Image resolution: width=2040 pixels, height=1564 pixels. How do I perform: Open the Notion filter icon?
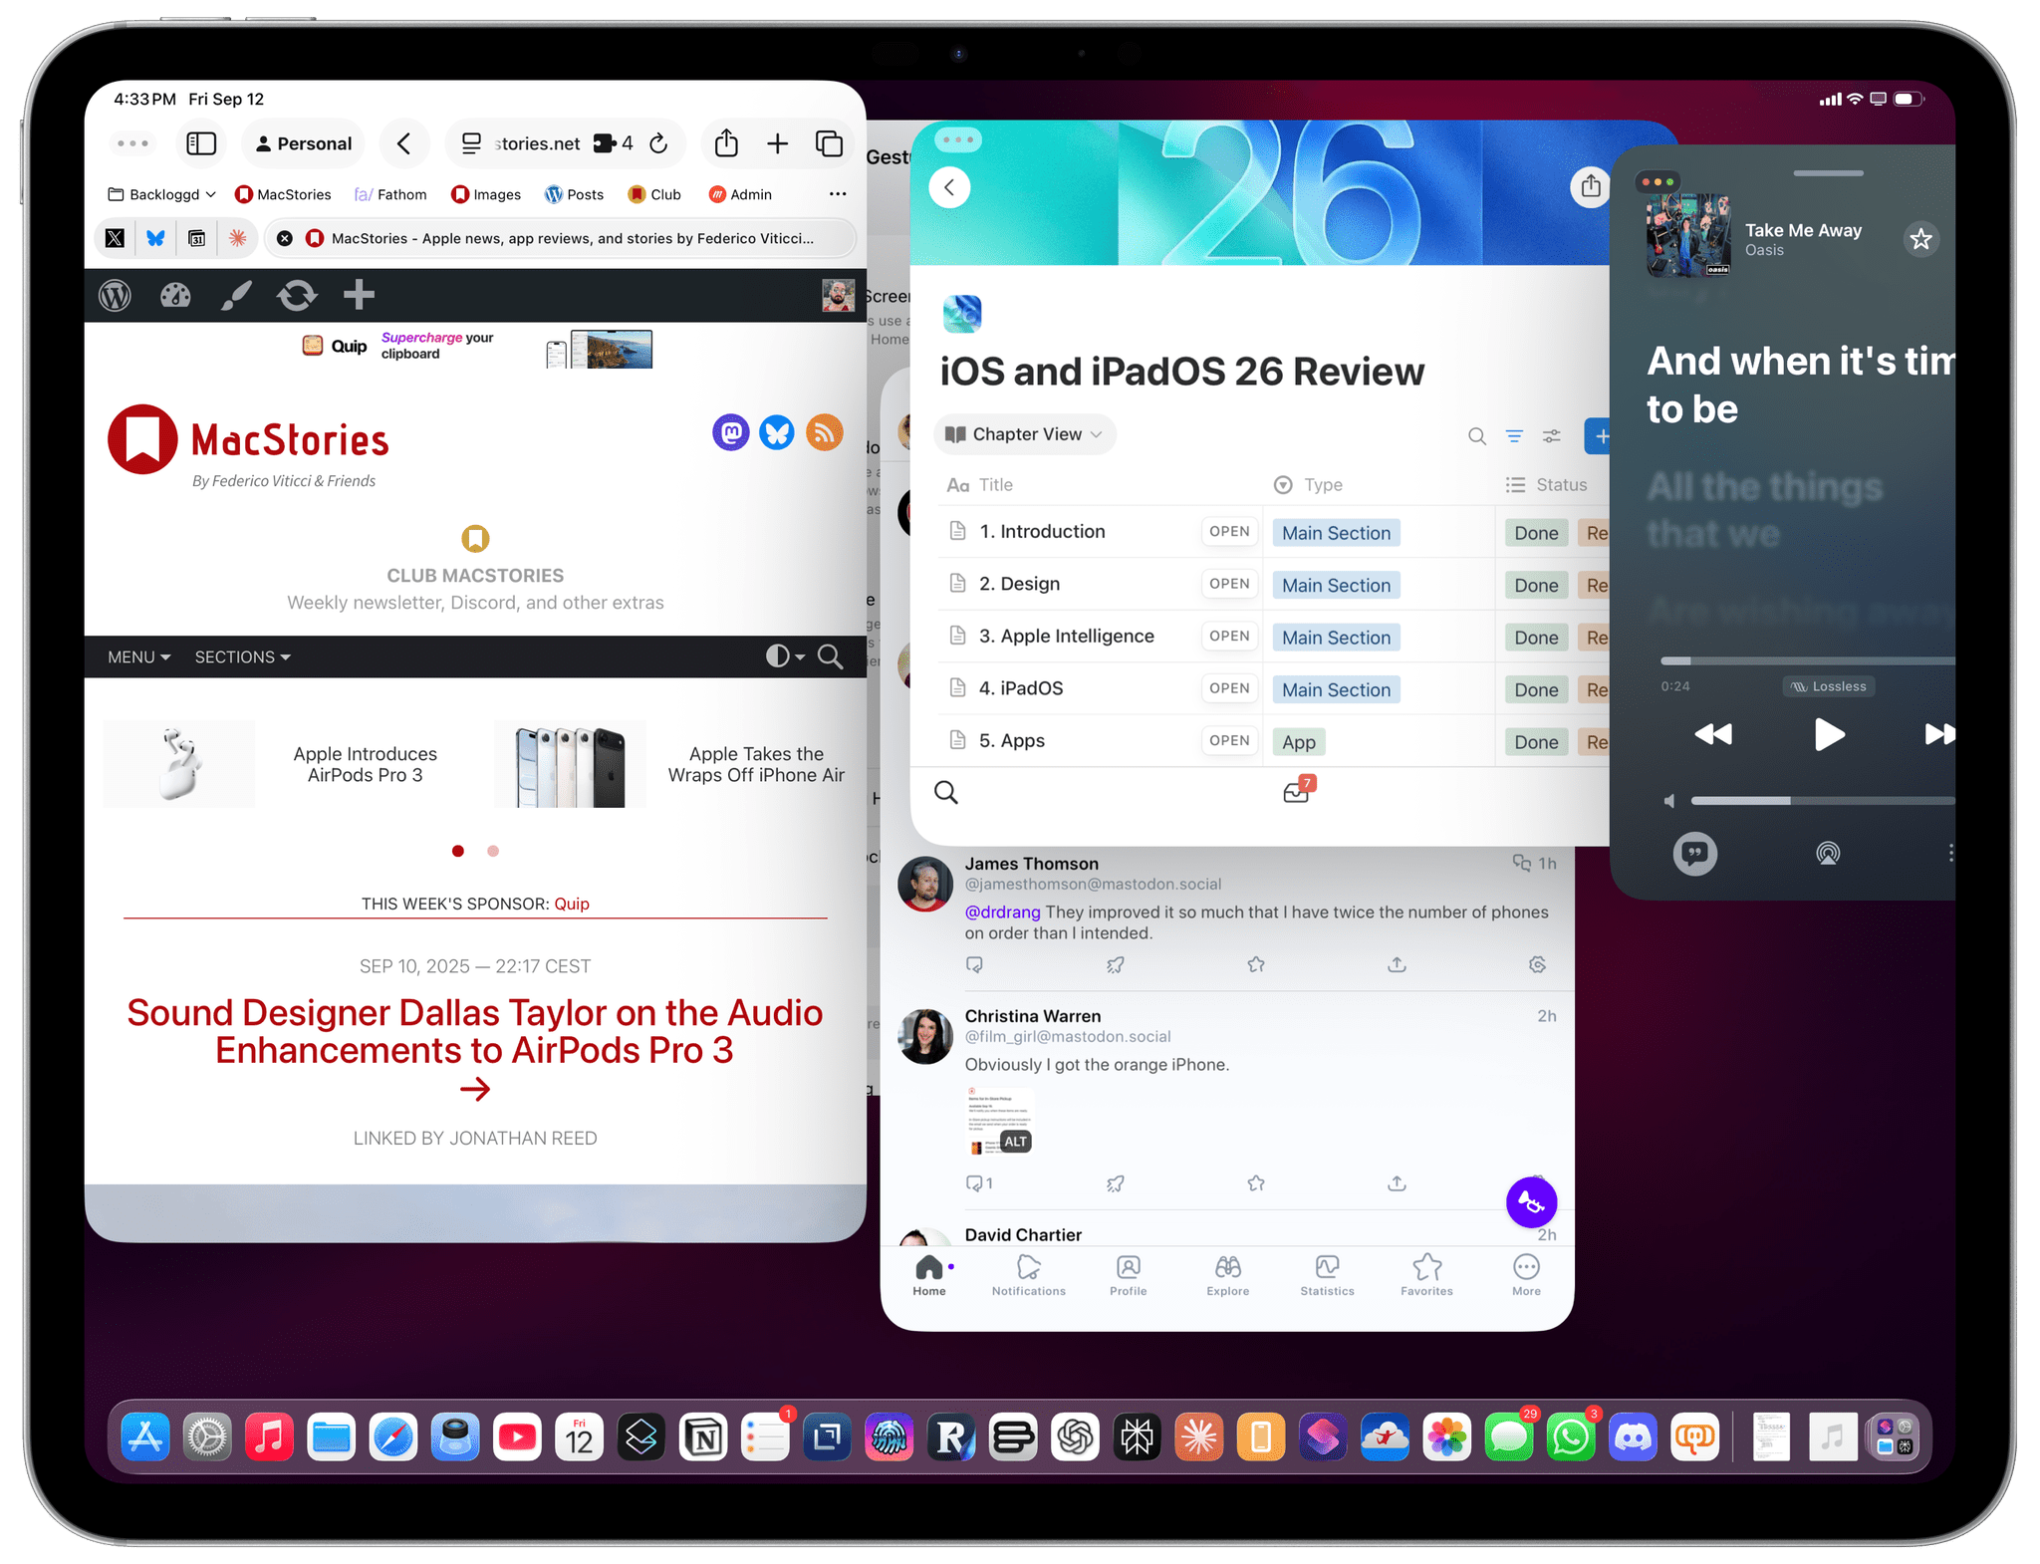1513,435
